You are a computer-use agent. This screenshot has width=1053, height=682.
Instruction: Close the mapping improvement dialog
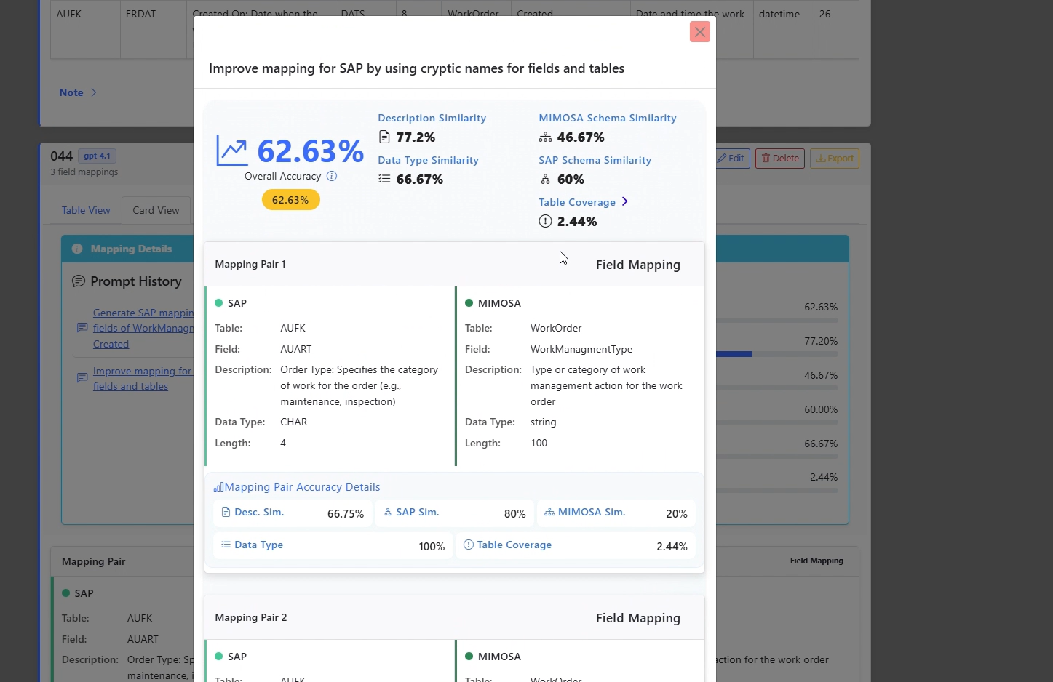(x=699, y=32)
